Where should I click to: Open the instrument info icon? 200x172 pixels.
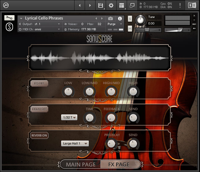pos(120,19)
